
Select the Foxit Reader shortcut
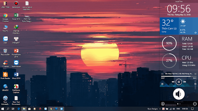point(5,76)
